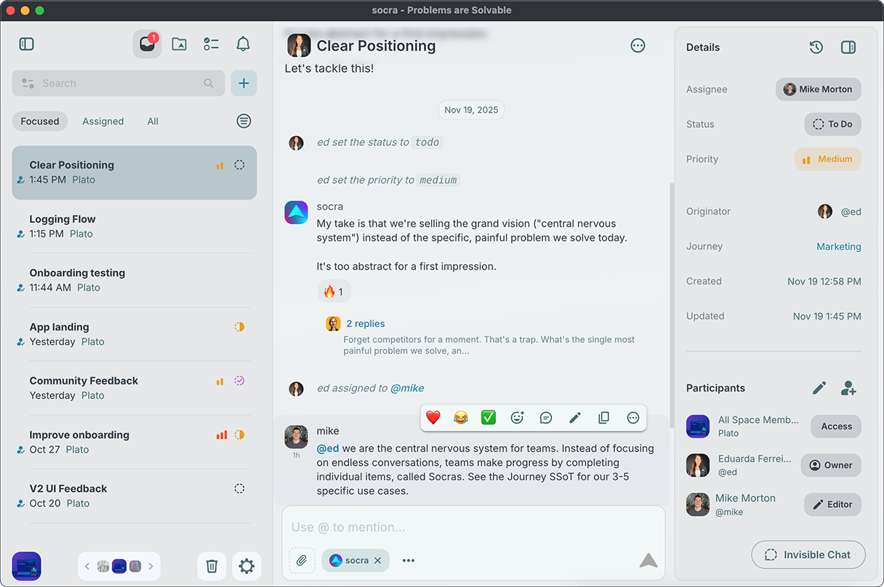Screen dimensions: 884x587
Task: Click the Mike Morton assignee button
Action: [818, 89]
